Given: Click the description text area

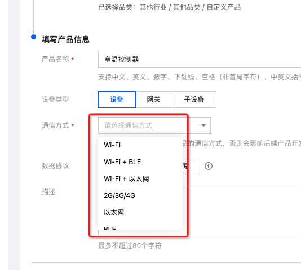Looking at the screenshot, I should [x=241, y=211].
